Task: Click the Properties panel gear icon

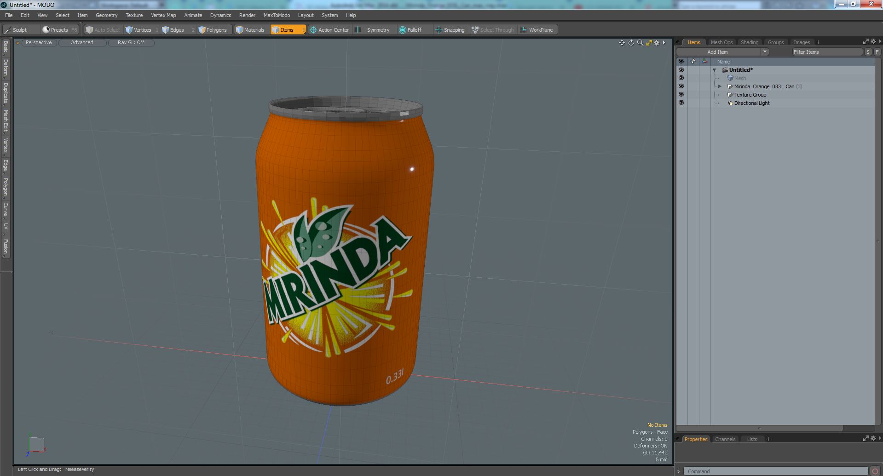Action: click(873, 439)
